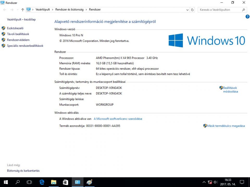
Task: Open the Store from the taskbar
Action: 65,182
